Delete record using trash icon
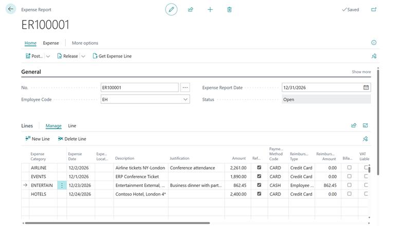401x226 pixels. 229,9
